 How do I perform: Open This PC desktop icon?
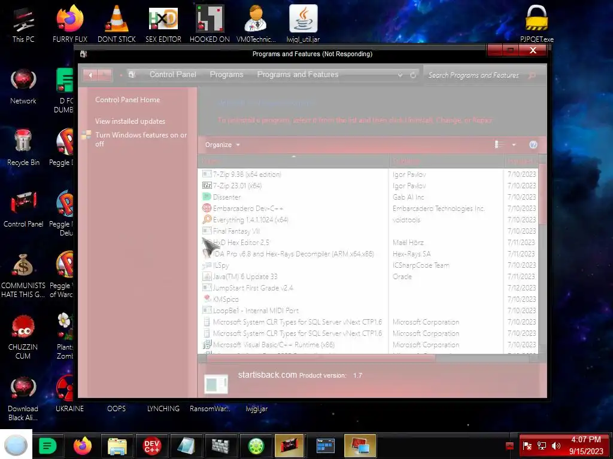tap(23, 24)
